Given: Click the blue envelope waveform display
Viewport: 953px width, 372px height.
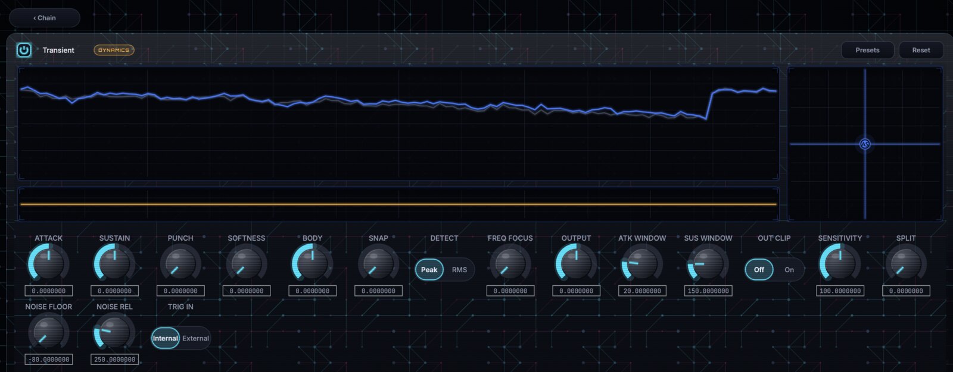Looking at the screenshot, I should [x=398, y=123].
